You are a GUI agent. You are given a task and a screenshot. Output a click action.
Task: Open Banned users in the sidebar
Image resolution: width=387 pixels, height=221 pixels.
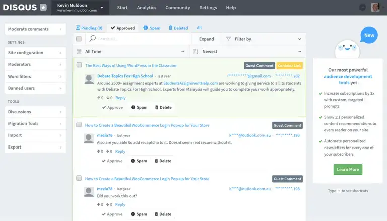coord(35,88)
